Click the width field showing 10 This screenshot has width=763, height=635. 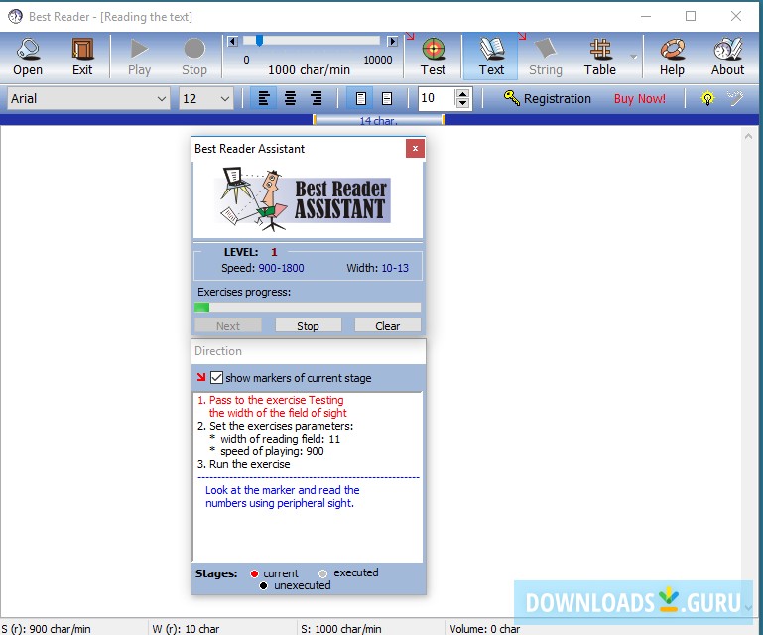click(x=437, y=99)
